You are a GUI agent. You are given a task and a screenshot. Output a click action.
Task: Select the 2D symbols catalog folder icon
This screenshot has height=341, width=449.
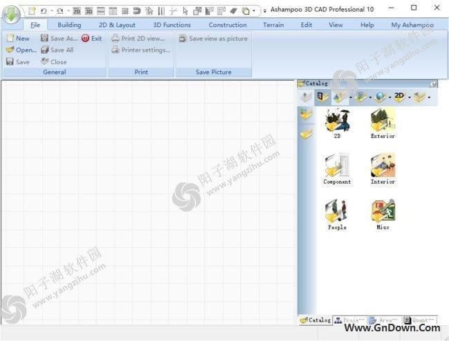click(399, 97)
